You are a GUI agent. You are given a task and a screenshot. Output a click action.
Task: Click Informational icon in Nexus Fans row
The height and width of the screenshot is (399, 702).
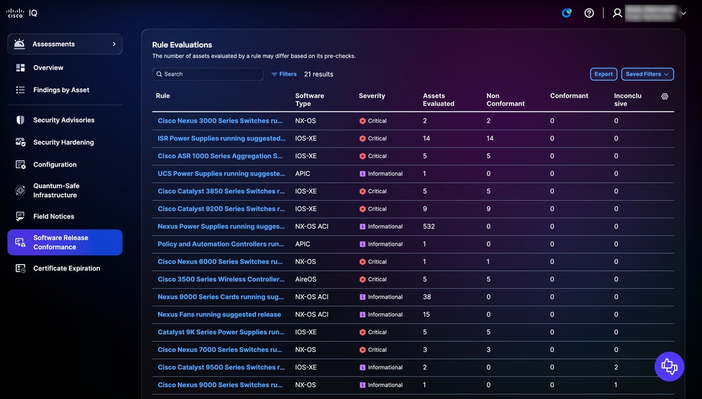[363, 315]
